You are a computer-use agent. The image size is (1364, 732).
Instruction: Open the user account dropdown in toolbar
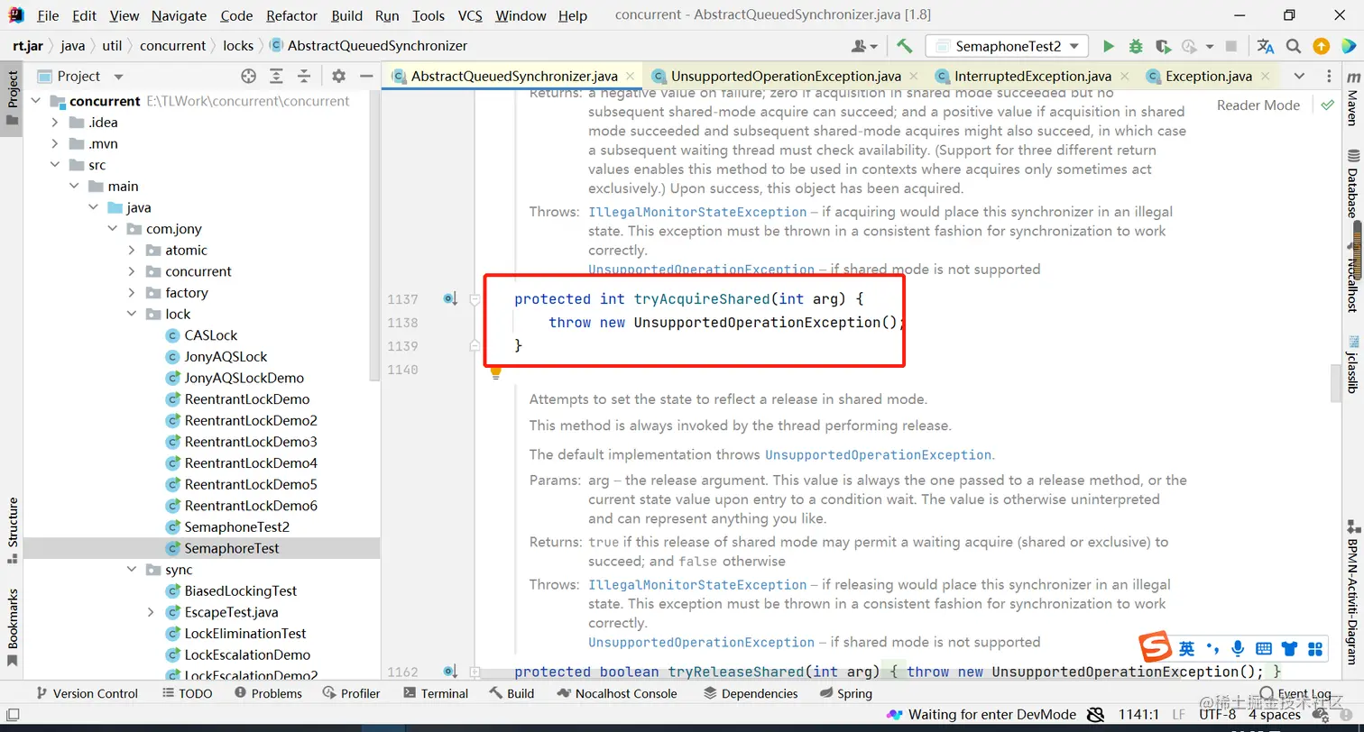point(863,46)
